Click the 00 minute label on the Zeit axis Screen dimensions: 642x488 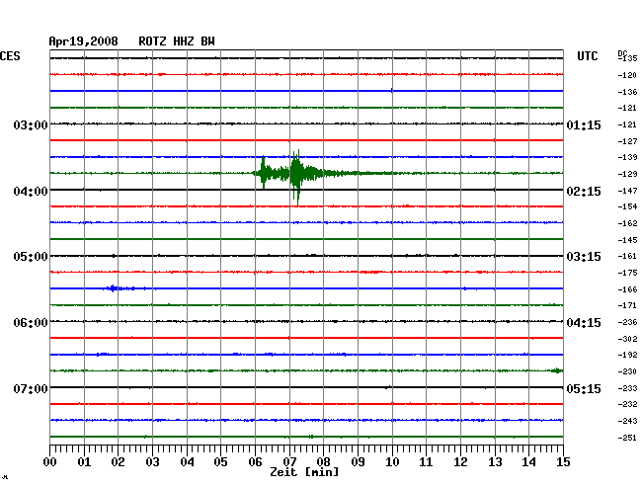coord(50,462)
